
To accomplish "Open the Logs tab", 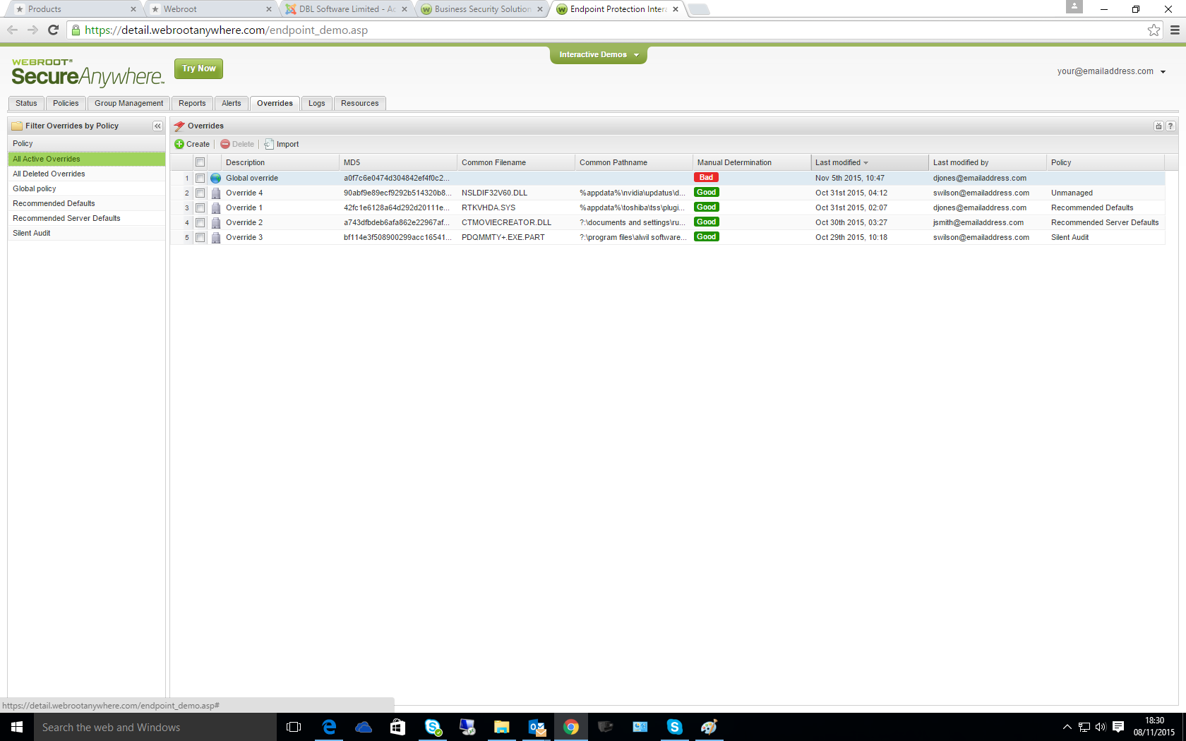I will point(317,103).
